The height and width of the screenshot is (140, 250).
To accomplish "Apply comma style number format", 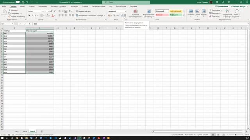I will 118,16.
